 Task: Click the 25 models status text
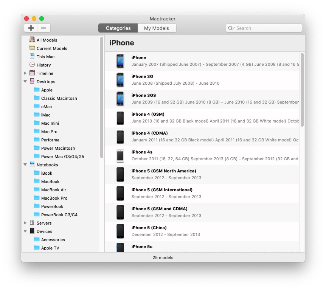click(x=163, y=257)
